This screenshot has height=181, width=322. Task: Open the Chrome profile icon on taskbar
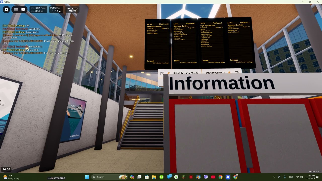tap(235, 177)
